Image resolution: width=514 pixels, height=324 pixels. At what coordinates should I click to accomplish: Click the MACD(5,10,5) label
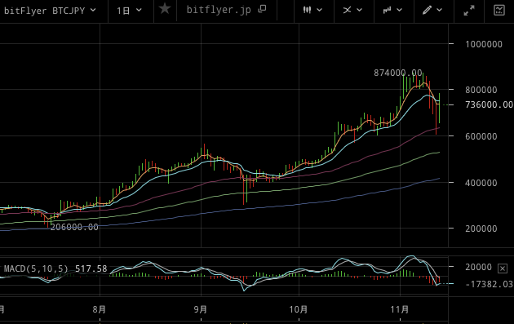36,269
